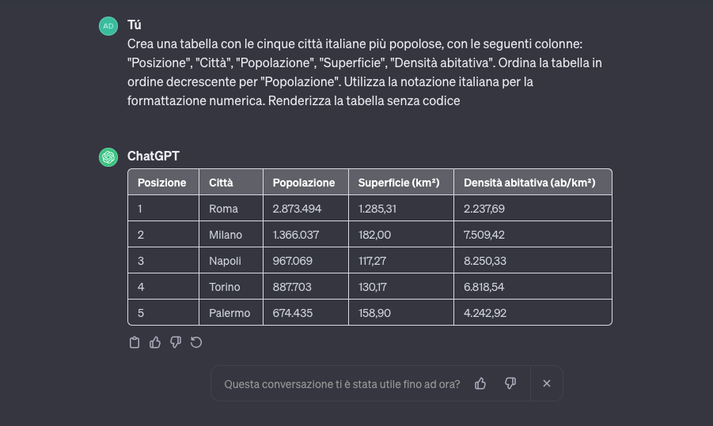Click the Città column header
This screenshot has width=713, height=426.
click(x=222, y=183)
